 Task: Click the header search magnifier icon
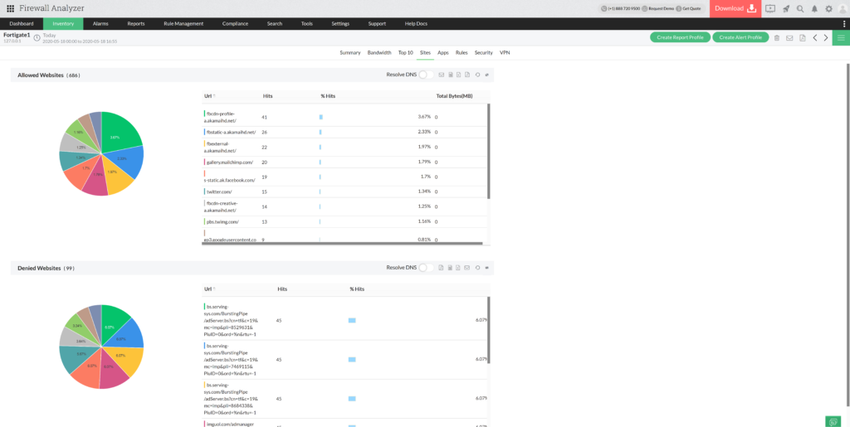[x=800, y=8]
